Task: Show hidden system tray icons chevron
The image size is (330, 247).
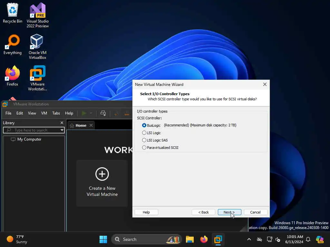Action: click(x=249, y=239)
